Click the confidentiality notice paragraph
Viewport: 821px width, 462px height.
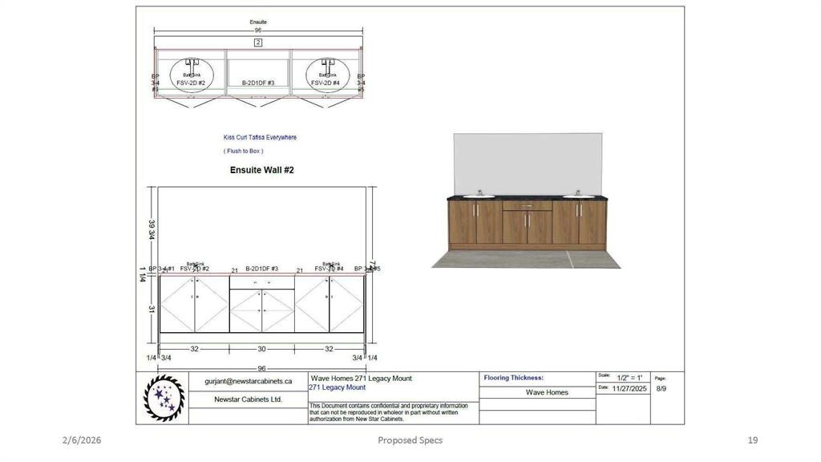click(389, 412)
